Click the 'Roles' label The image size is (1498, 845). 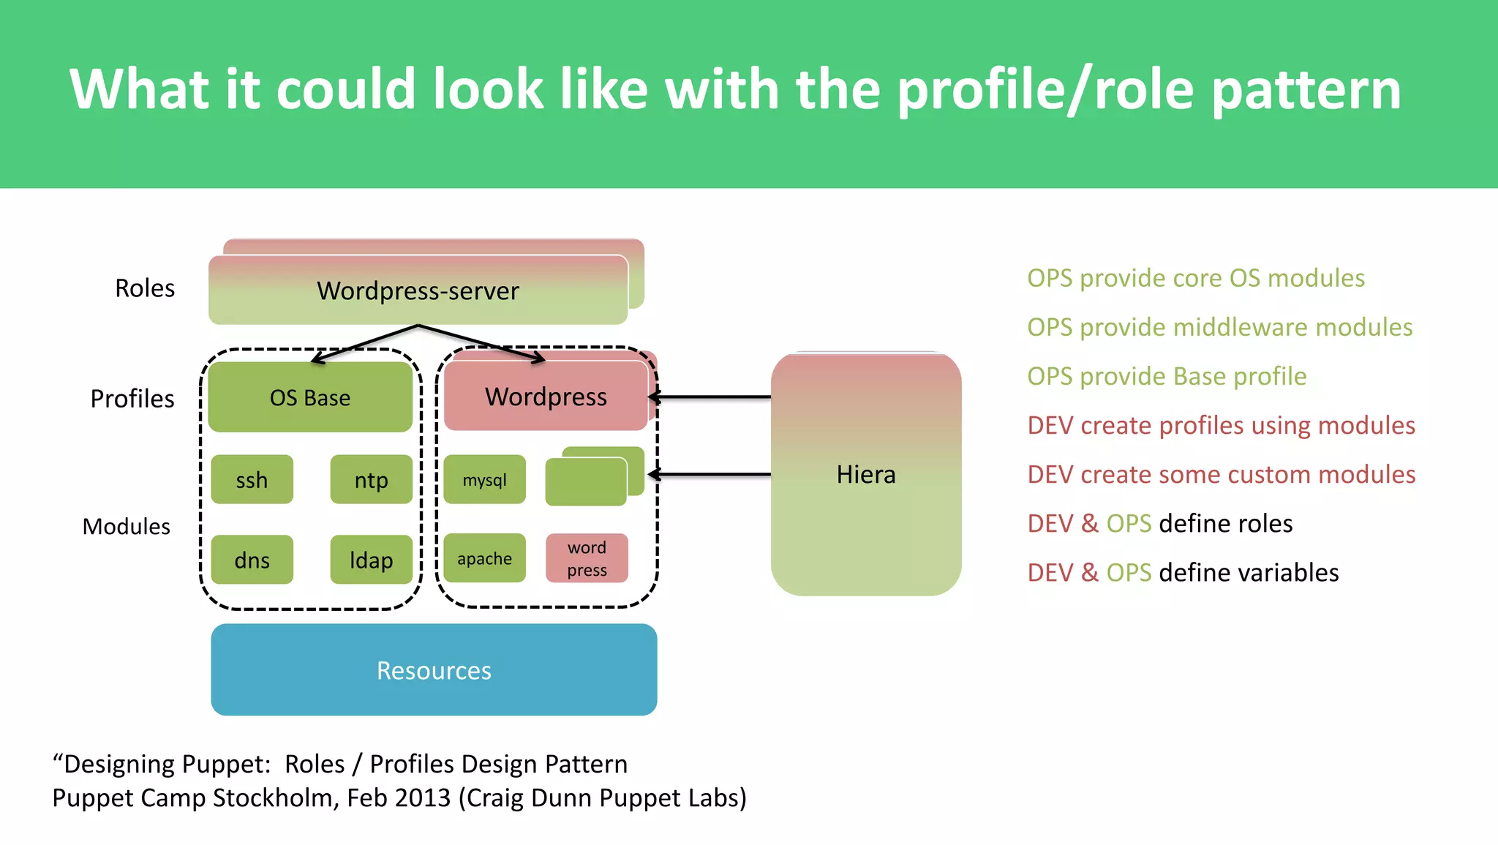click(145, 288)
